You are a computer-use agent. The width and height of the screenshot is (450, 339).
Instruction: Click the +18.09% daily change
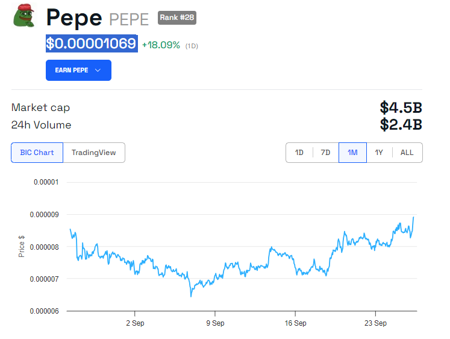tap(161, 45)
